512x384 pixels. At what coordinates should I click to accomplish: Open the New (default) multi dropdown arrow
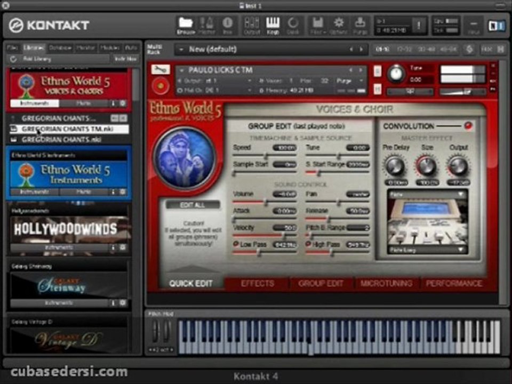181,50
